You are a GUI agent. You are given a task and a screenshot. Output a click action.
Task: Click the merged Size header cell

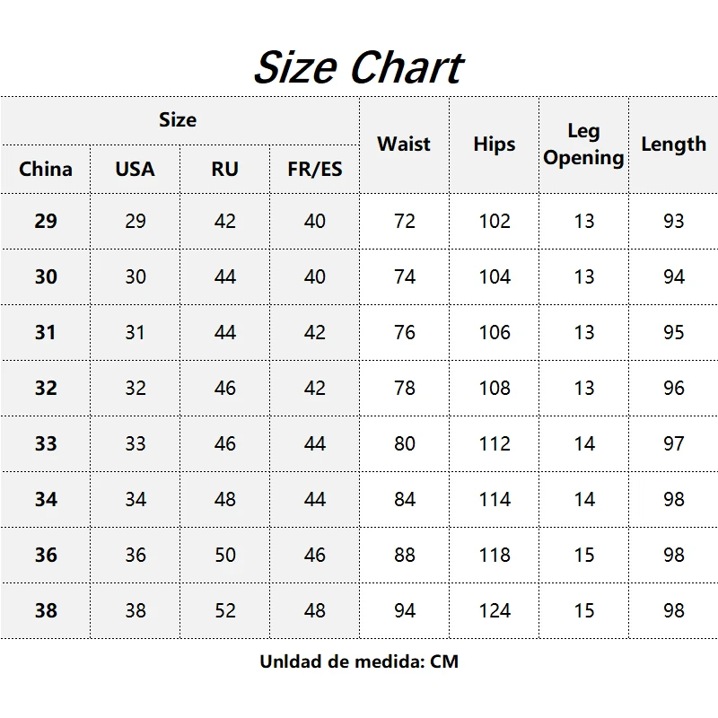[x=178, y=119]
